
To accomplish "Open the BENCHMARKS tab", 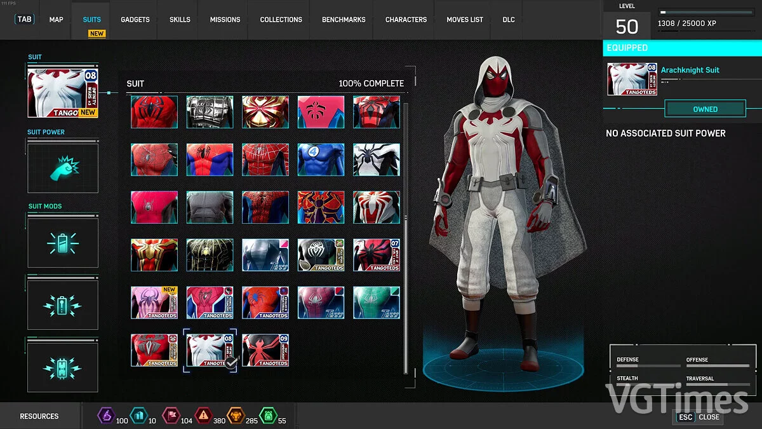I will pos(344,20).
